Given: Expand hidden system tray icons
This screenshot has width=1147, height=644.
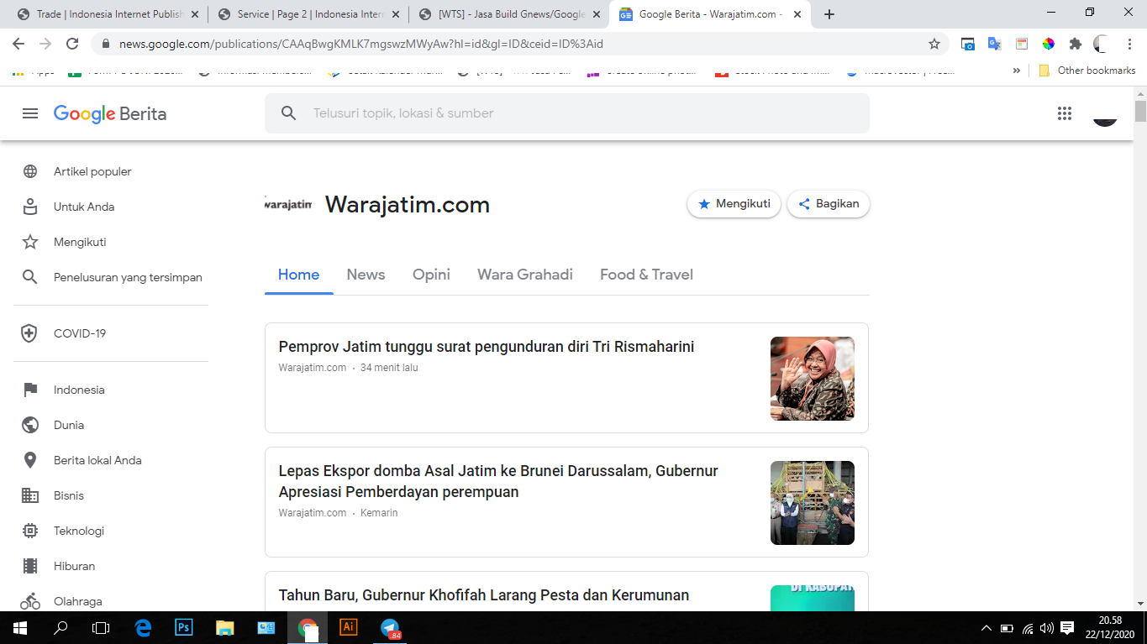Looking at the screenshot, I should tap(987, 628).
